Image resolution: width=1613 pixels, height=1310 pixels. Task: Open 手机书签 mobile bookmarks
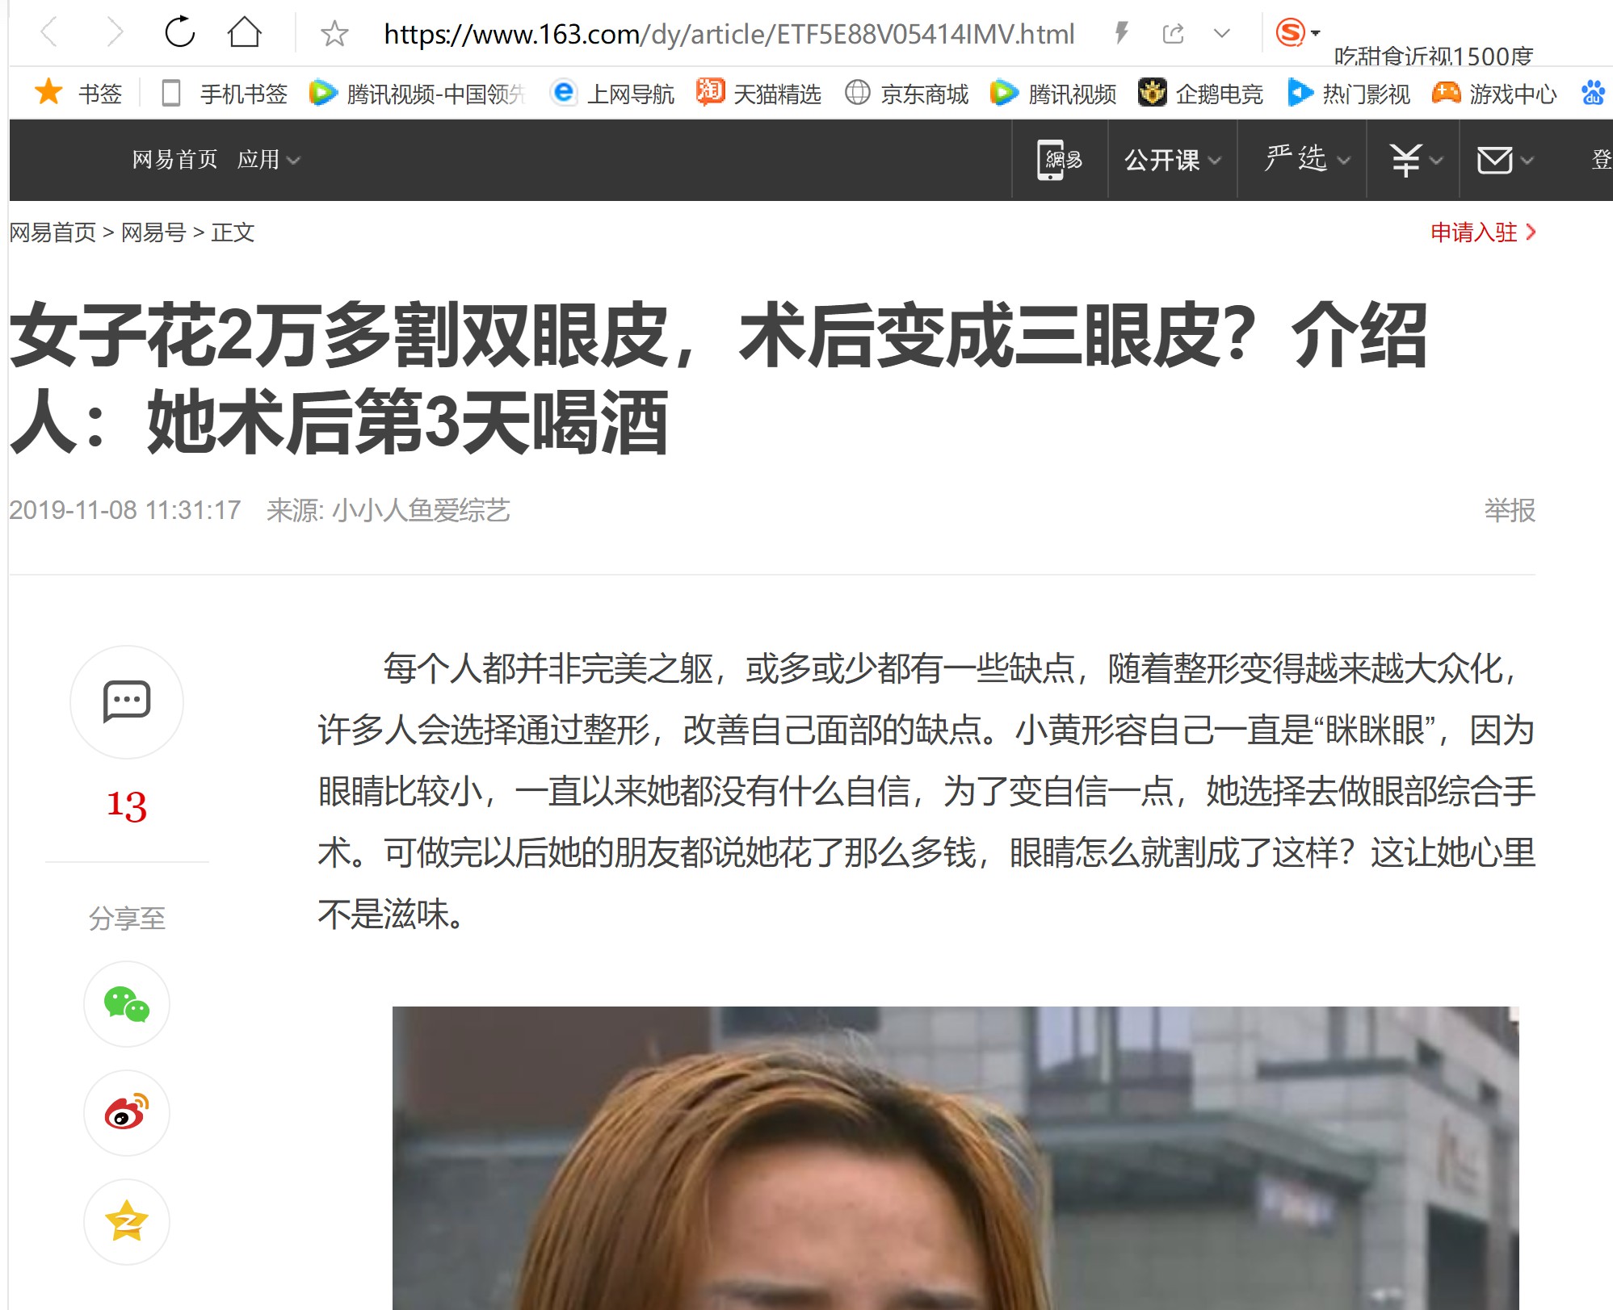[x=225, y=94]
